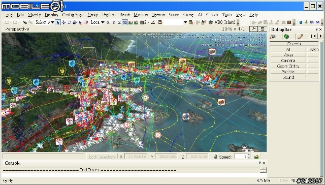Screen dimensions: 325x185
Task: Click into the Speed value field
Action: point(241,157)
